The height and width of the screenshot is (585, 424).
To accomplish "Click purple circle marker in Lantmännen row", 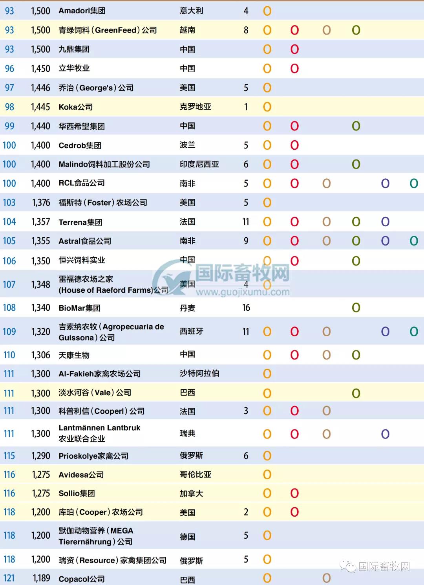I will 386,434.
